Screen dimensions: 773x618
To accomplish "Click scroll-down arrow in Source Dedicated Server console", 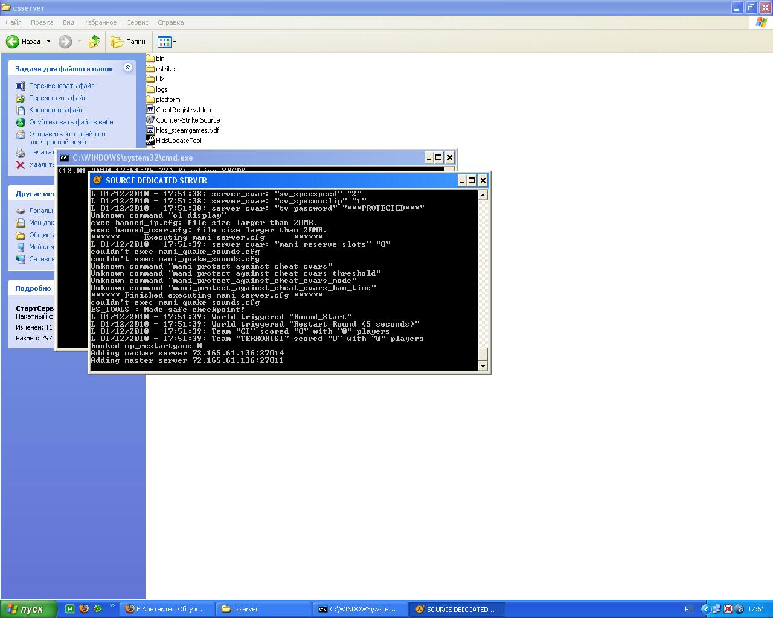I will 482,366.
